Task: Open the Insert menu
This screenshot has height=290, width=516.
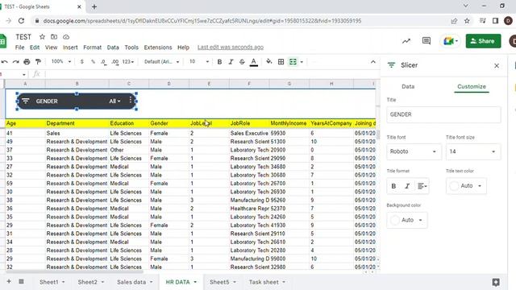Action: [70, 48]
